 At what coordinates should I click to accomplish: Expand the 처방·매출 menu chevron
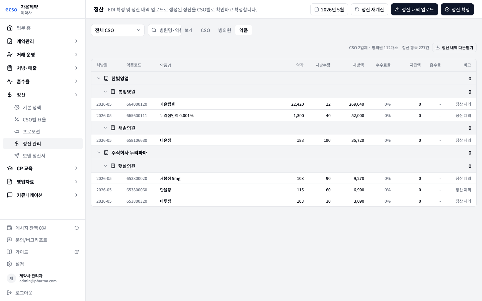76,68
